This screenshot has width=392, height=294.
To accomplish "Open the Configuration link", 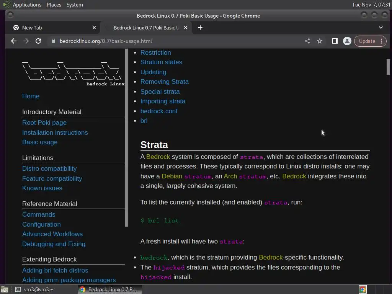I will point(41,224).
